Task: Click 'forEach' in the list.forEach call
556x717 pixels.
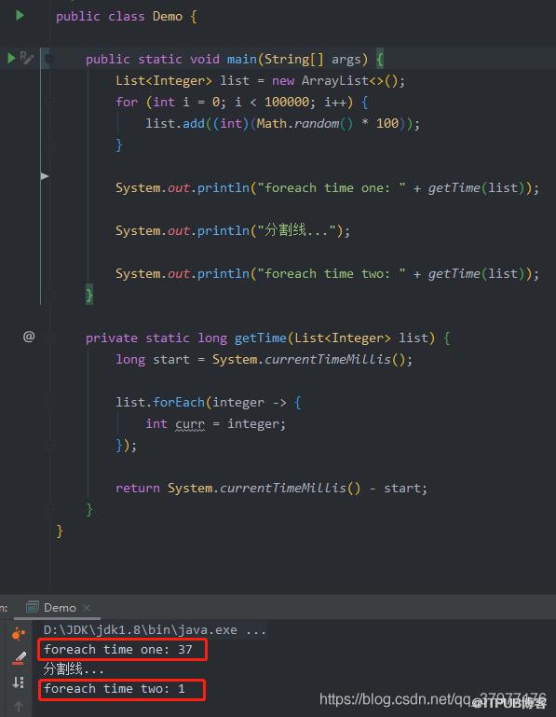Action: pyautogui.click(x=179, y=403)
